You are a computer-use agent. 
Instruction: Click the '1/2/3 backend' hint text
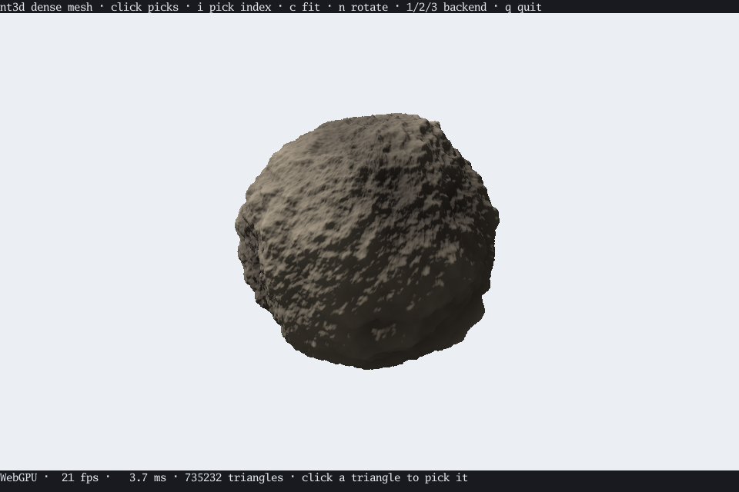446,7
